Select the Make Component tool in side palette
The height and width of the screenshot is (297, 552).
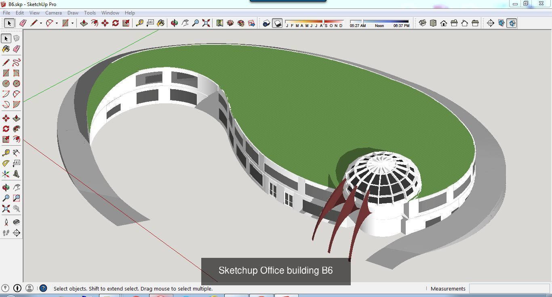click(17, 38)
